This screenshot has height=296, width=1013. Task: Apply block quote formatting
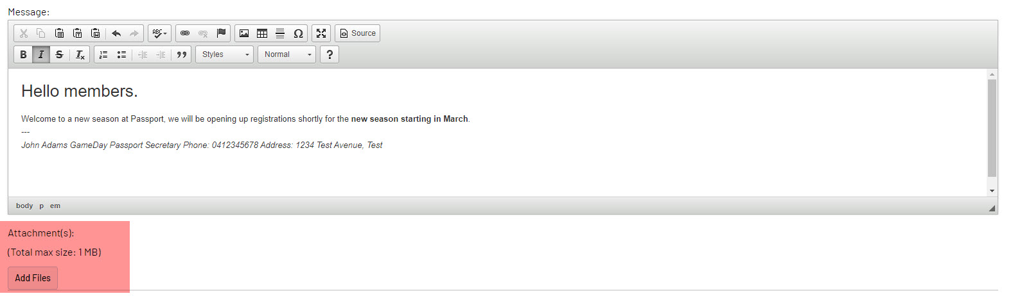[x=182, y=54]
